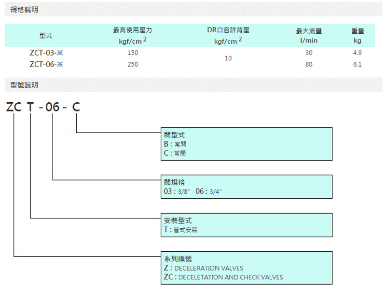Click the 閥型式 description box
Image resolution: width=386 pixels, height=287 pixels.
tap(247, 144)
